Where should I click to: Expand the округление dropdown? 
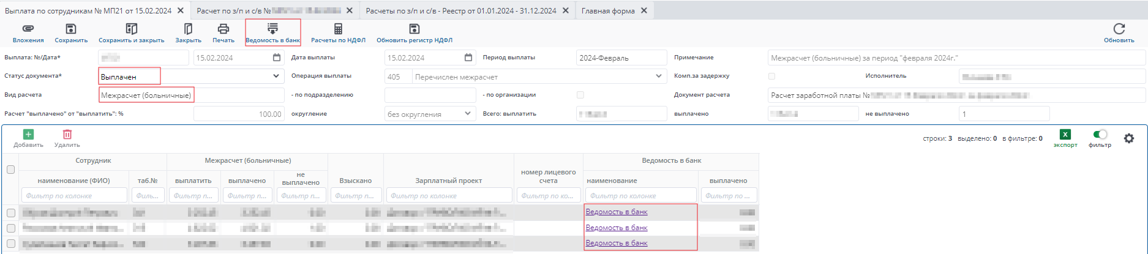(468, 114)
